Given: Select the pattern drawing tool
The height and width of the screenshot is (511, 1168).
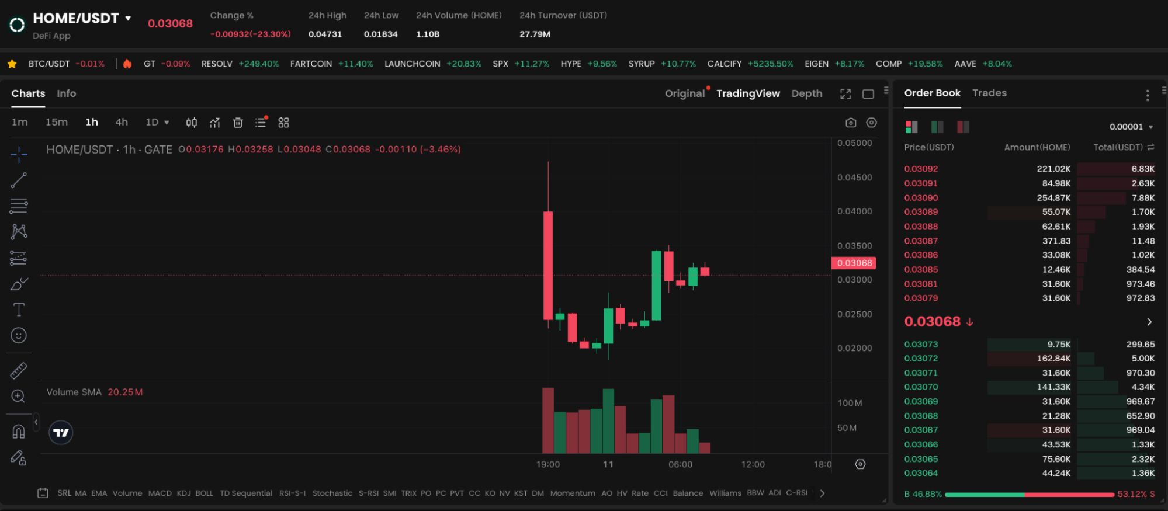Looking at the screenshot, I should [19, 232].
